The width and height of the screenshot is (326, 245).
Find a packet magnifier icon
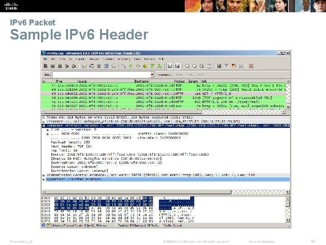pyautogui.click(x=124, y=66)
